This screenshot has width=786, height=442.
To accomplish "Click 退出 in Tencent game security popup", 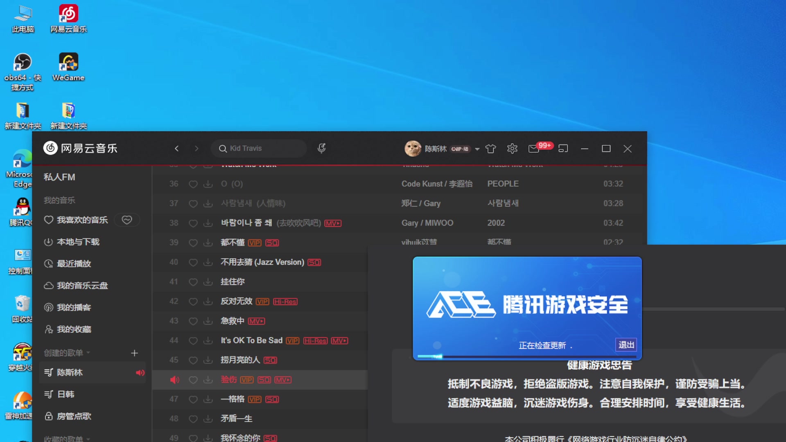I will pos(626,345).
